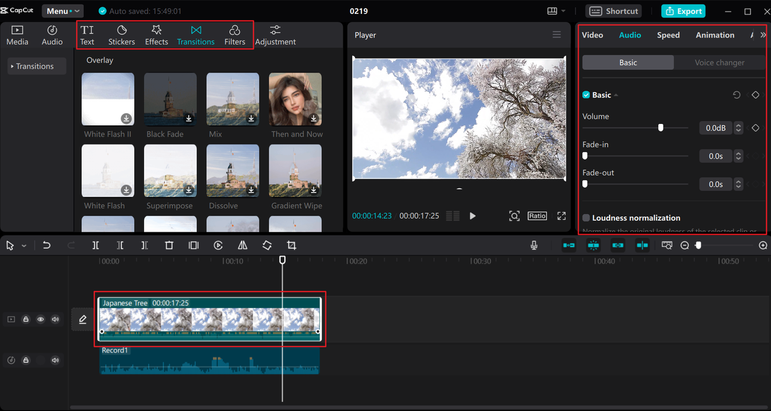This screenshot has width=771, height=411.
Task: Open the Media panel tab
Action: pos(17,36)
